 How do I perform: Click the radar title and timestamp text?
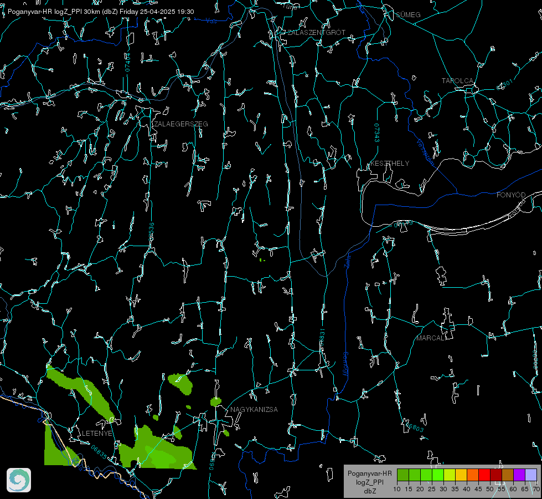[101, 12]
